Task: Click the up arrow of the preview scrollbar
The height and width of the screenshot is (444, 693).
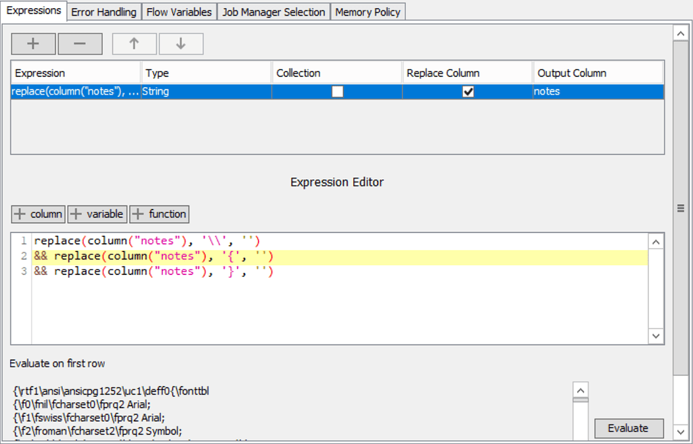Action: point(580,389)
